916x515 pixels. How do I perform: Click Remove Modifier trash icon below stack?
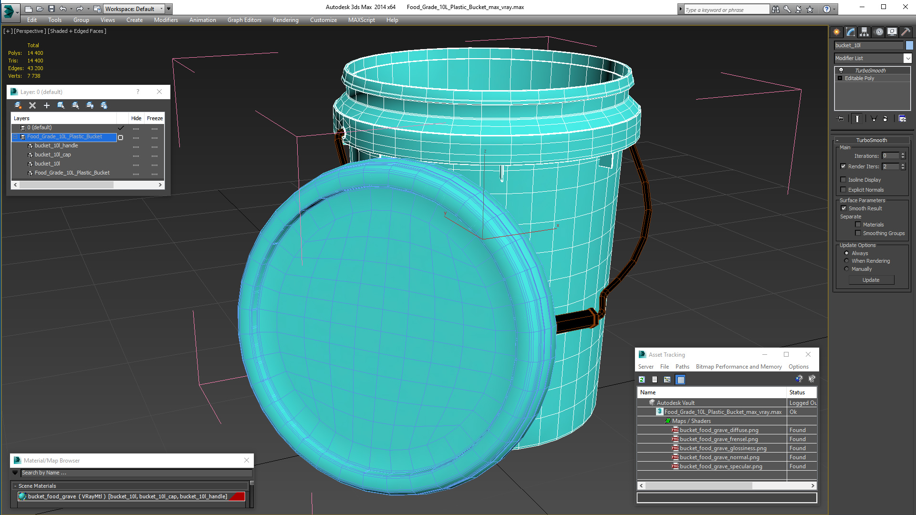click(x=885, y=119)
